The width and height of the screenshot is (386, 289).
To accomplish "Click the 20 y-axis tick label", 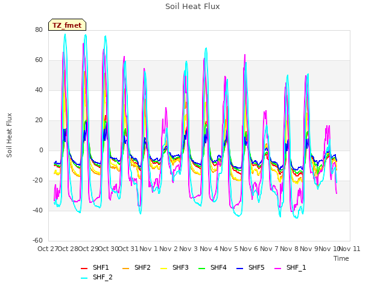I will pos(39,120).
